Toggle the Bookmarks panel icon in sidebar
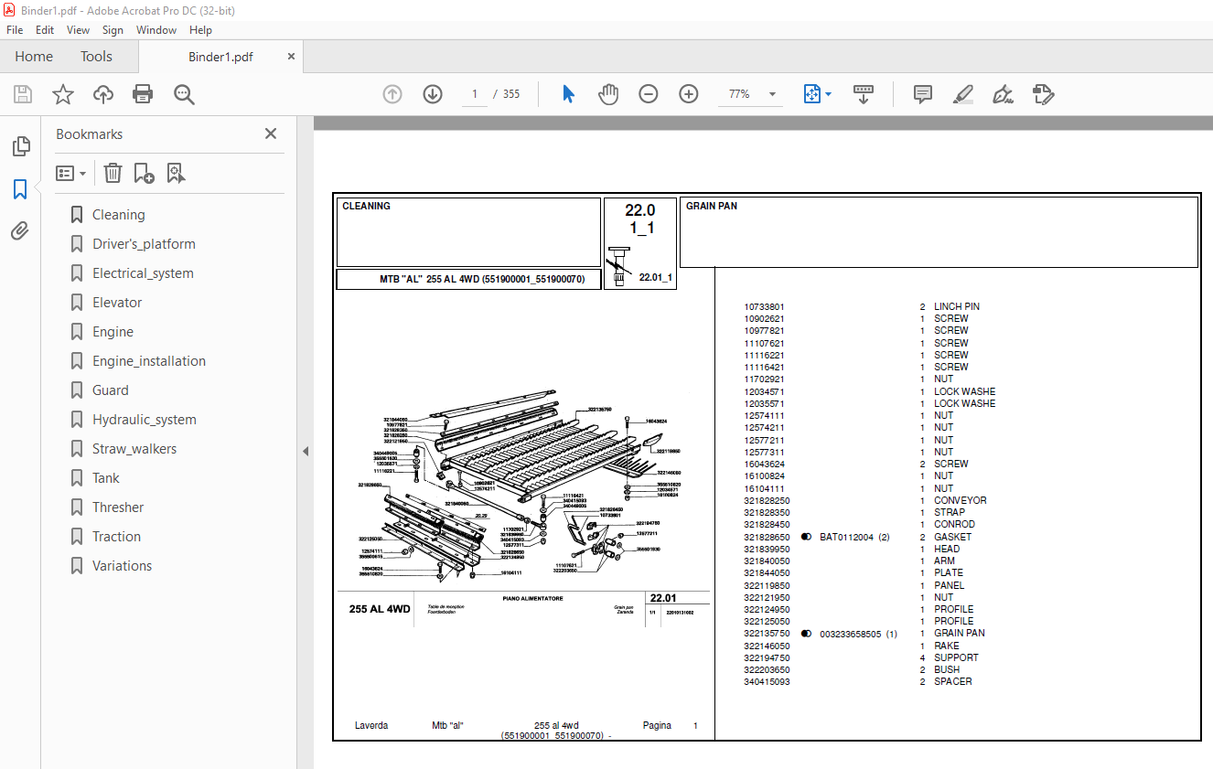 pos(20,189)
